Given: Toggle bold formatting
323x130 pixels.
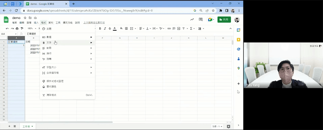Looking at the screenshot, I should pyautogui.click(x=100, y=28).
